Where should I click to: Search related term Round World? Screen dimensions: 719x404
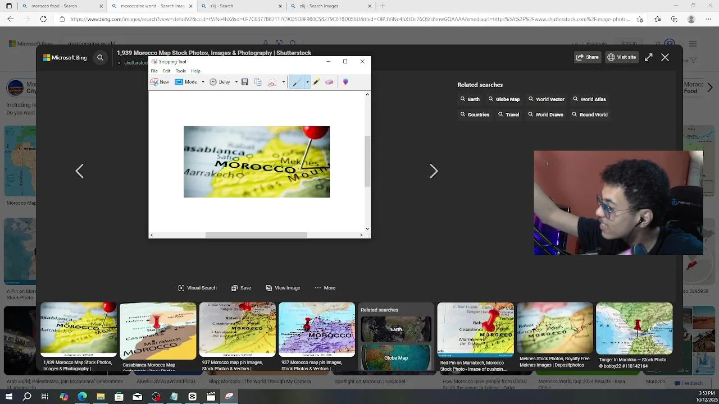(x=589, y=114)
